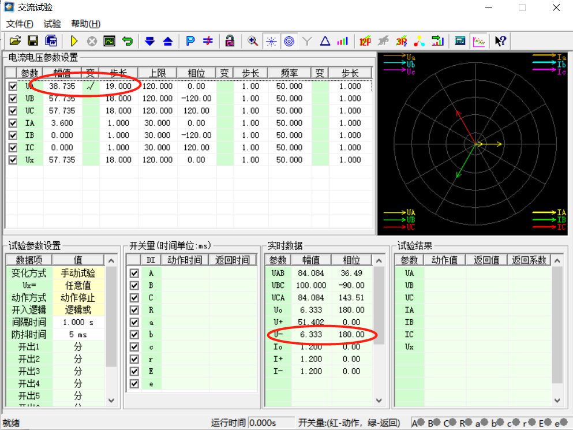This screenshot has width=573, height=430.
Task: Start the test with the yellow play button
Action: point(74,41)
